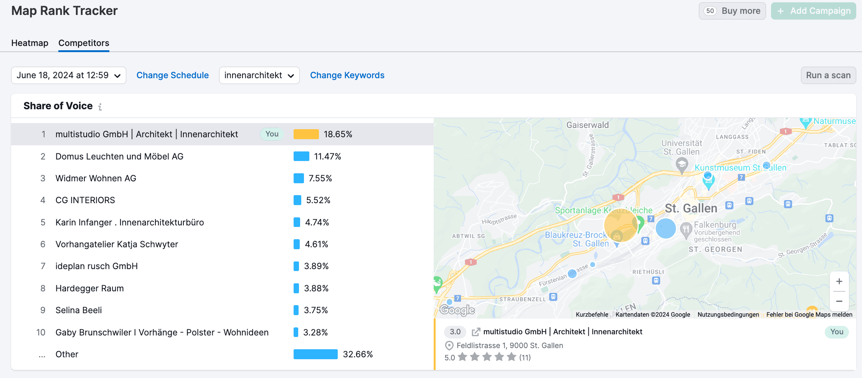This screenshot has width=862, height=378.
Task: Click the location pin icon near Feldlistrasse address
Action: 449,346
